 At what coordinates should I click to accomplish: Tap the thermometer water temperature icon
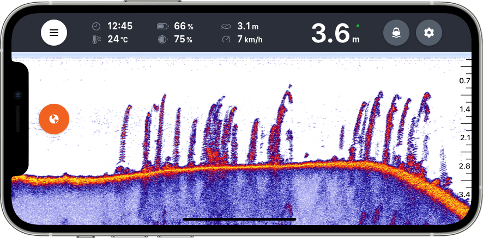coord(96,39)
